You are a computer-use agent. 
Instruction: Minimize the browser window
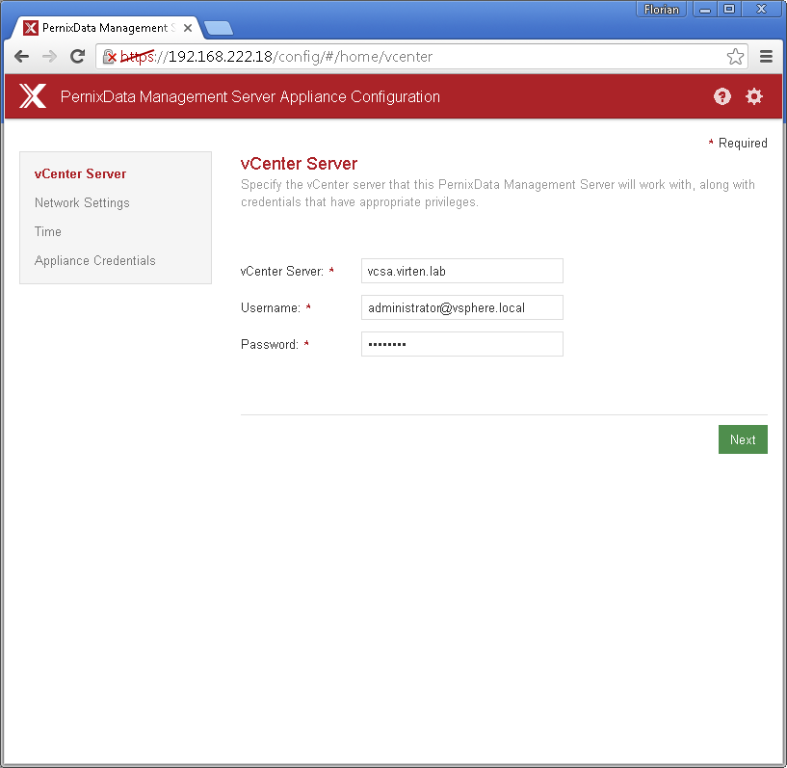tap(705, 9)
